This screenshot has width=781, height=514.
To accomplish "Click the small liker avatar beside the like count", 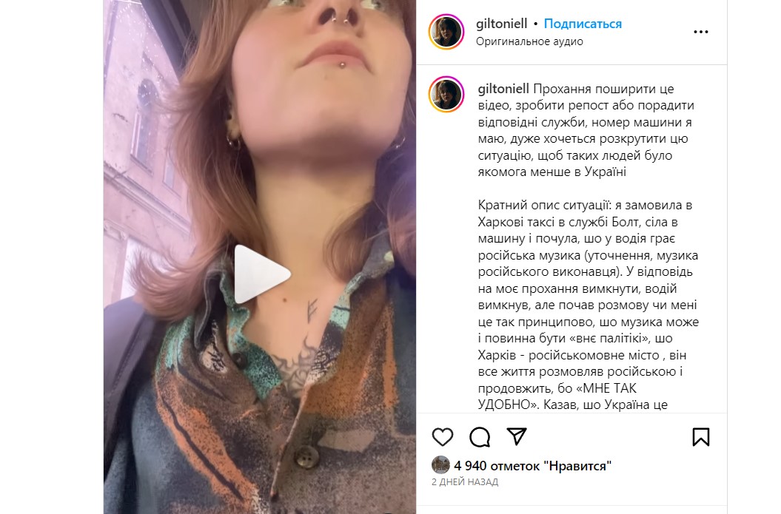I will tap(440, 464).
